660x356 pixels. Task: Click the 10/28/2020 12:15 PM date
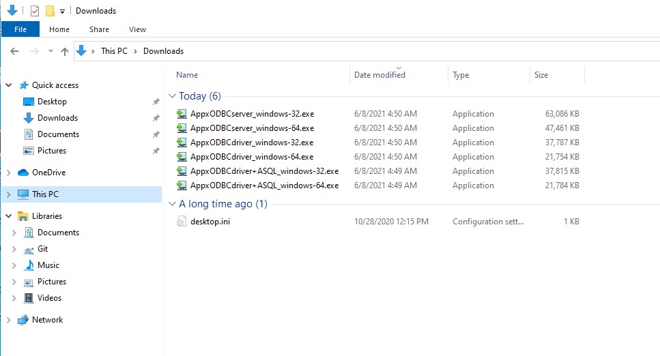(x=391, y=222)
